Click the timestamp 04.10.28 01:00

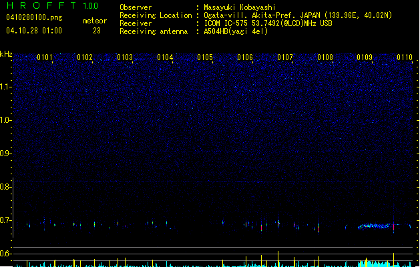(x=34, y=31)
